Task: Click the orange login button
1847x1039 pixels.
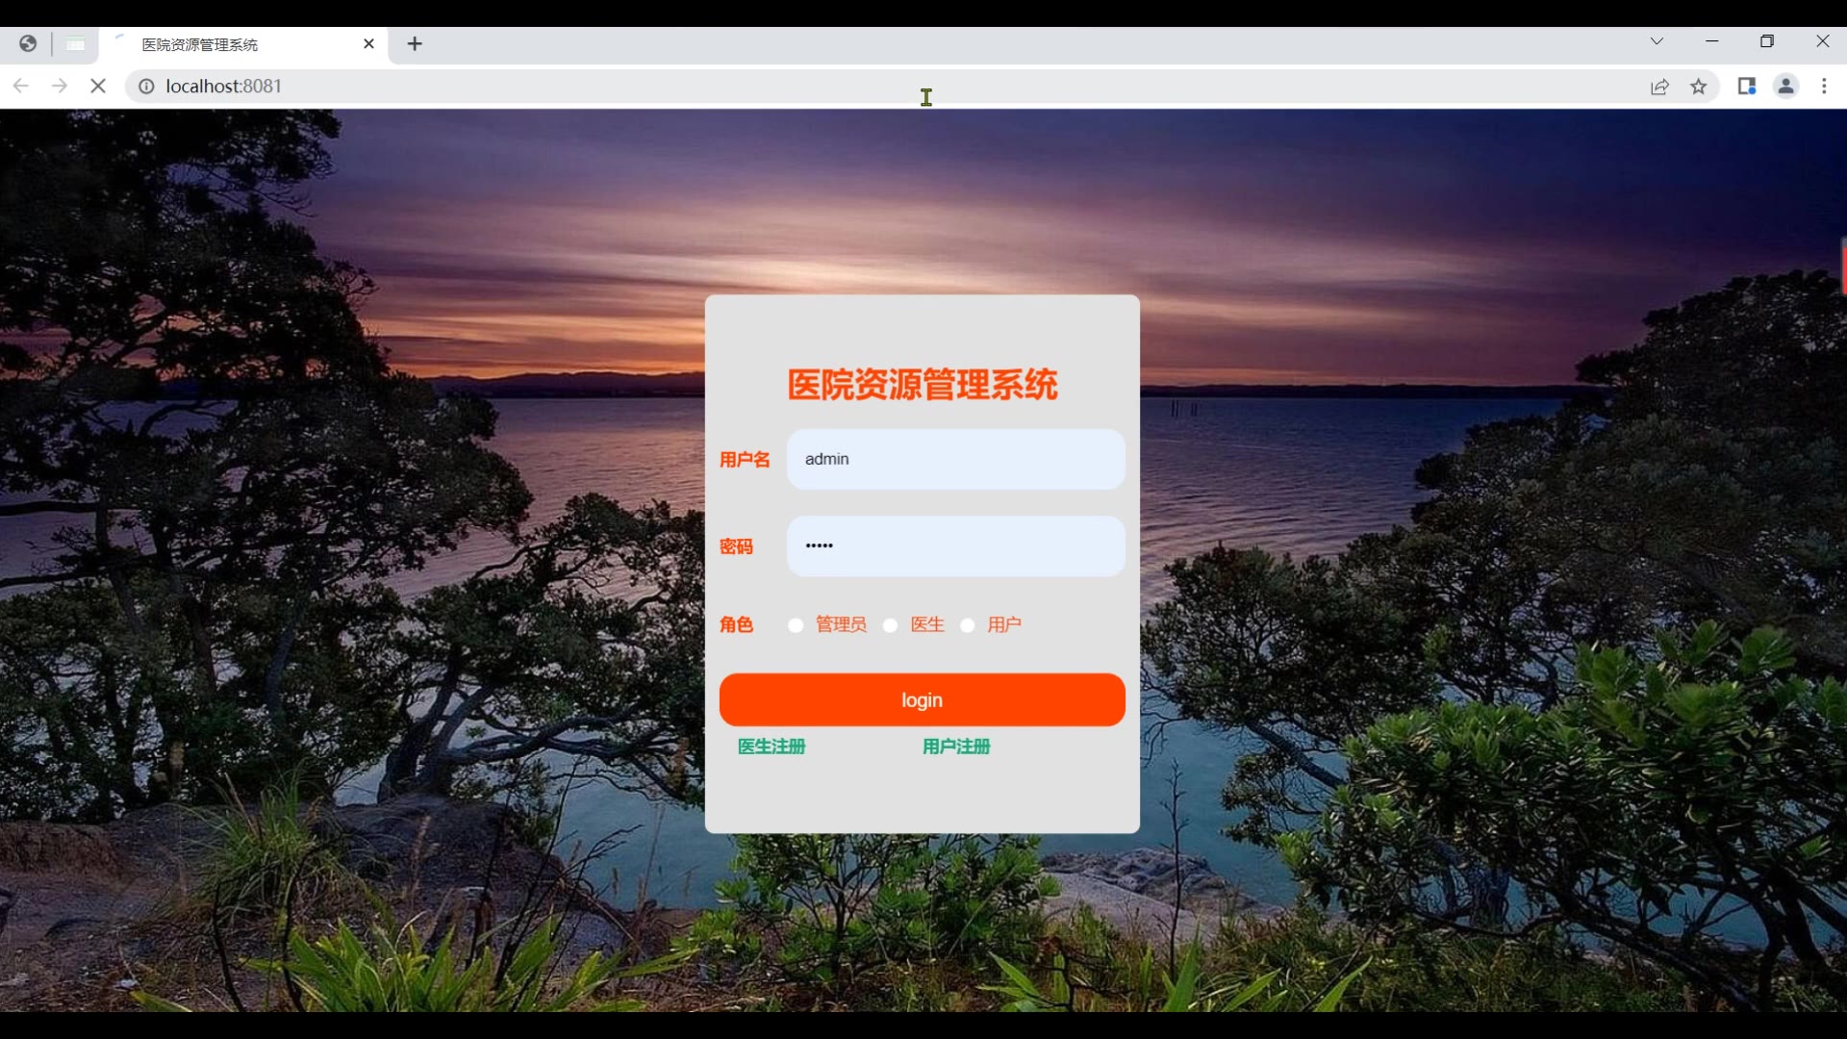Action: 922,699
